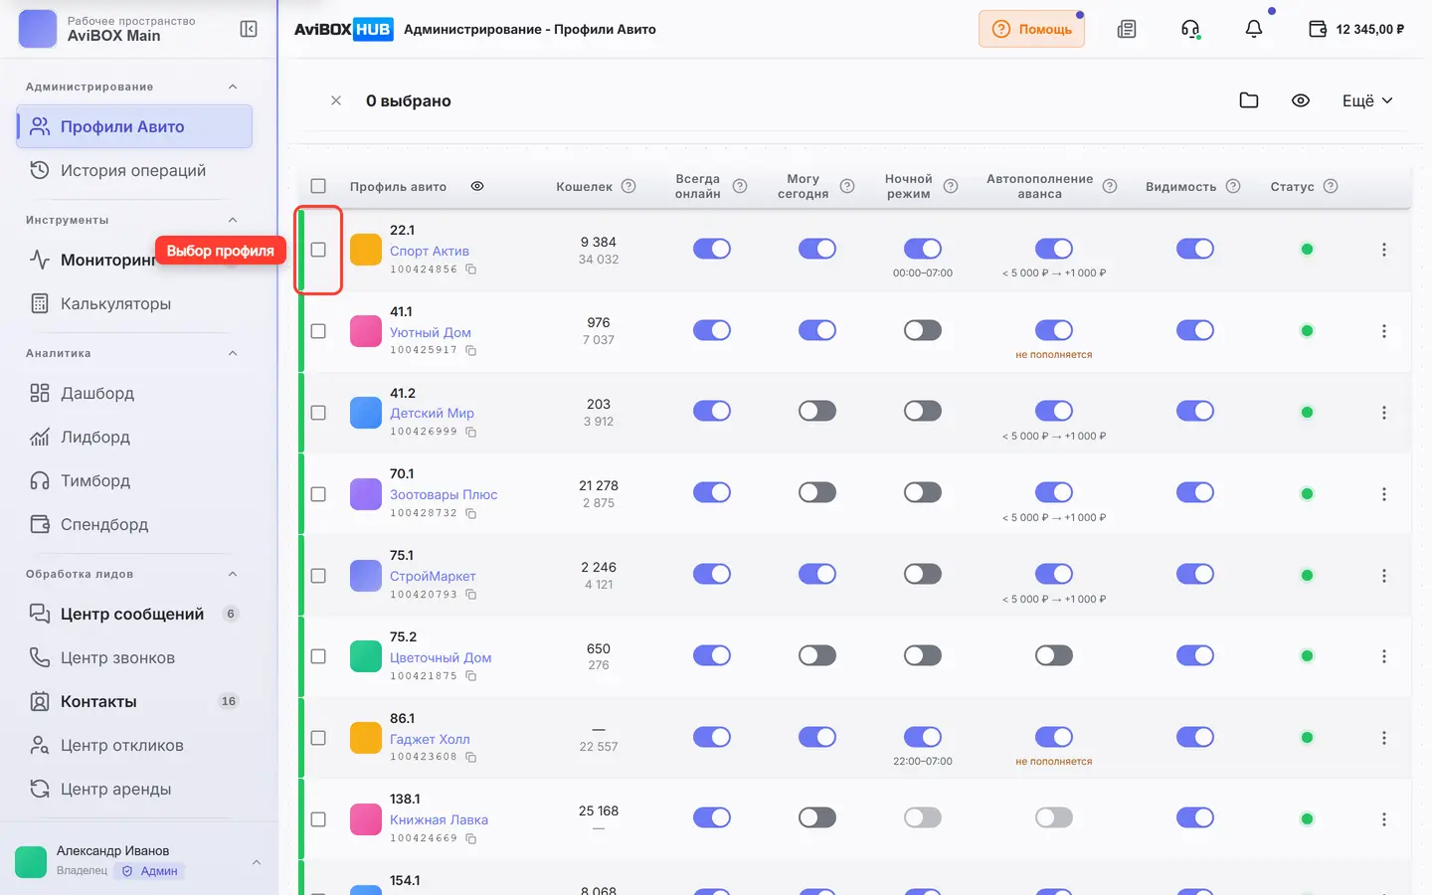Open Калькуляторы in sidebar

click(134, 303)
